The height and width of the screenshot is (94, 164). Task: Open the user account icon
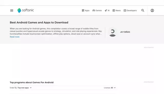[152, 11]
